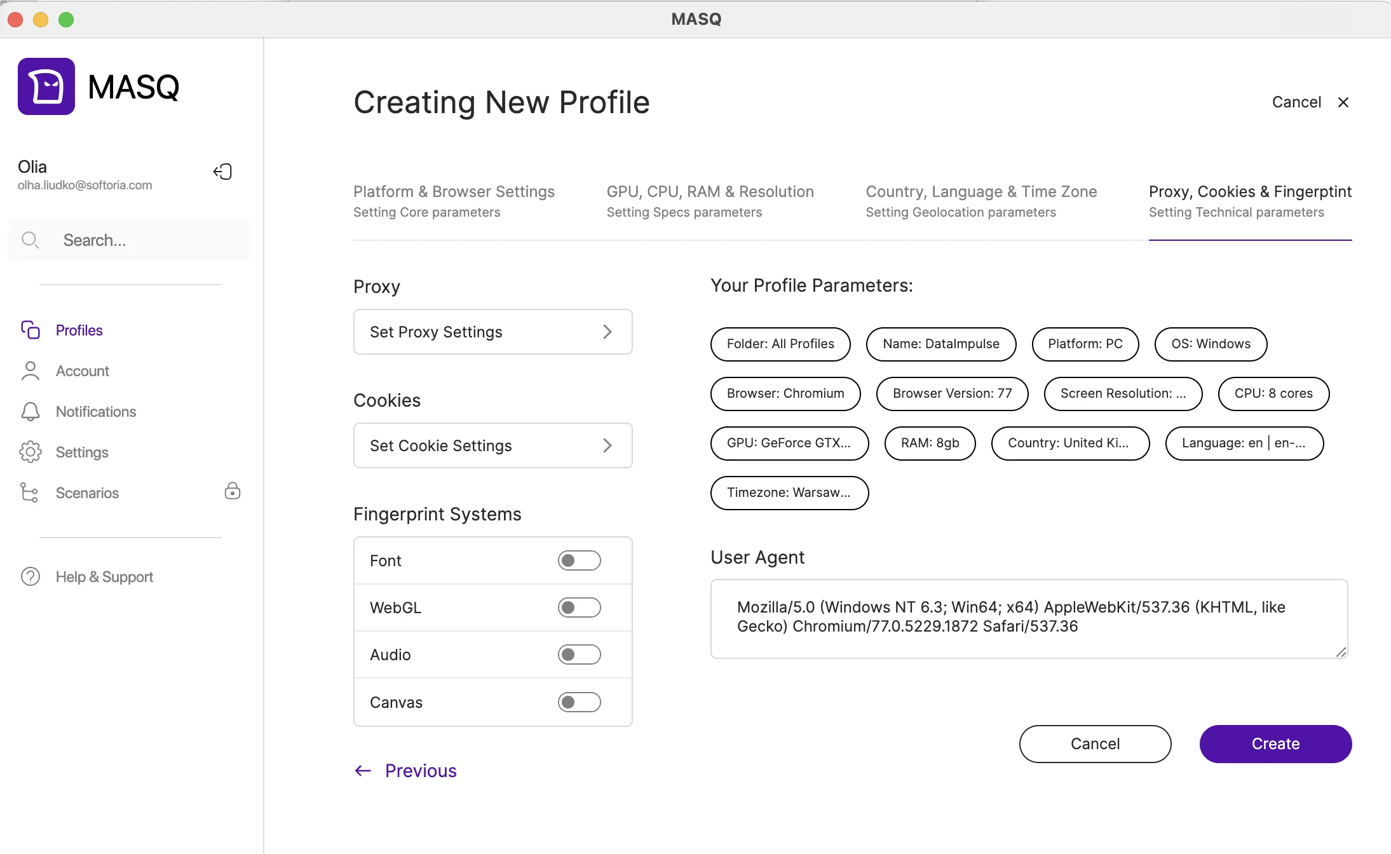Select Proxy, Cookies & Fingerprint tab
1391x854 pixels.
click(1250, 201)
